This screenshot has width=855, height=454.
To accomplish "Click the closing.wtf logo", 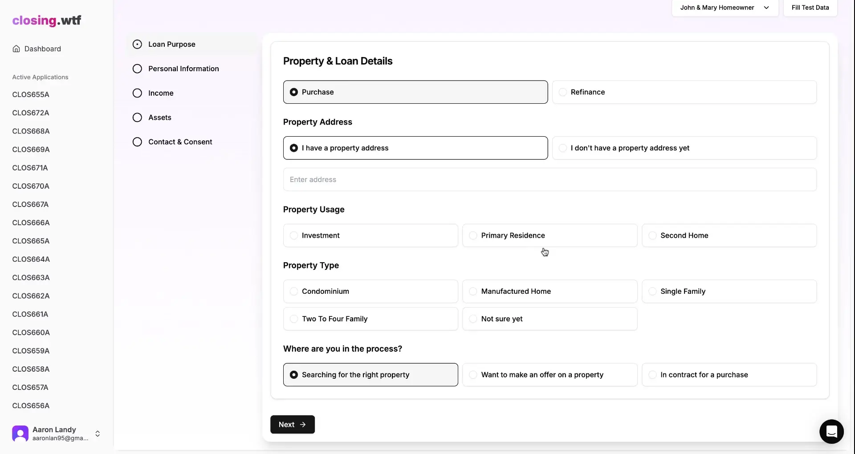I will (x=46, y=20).
